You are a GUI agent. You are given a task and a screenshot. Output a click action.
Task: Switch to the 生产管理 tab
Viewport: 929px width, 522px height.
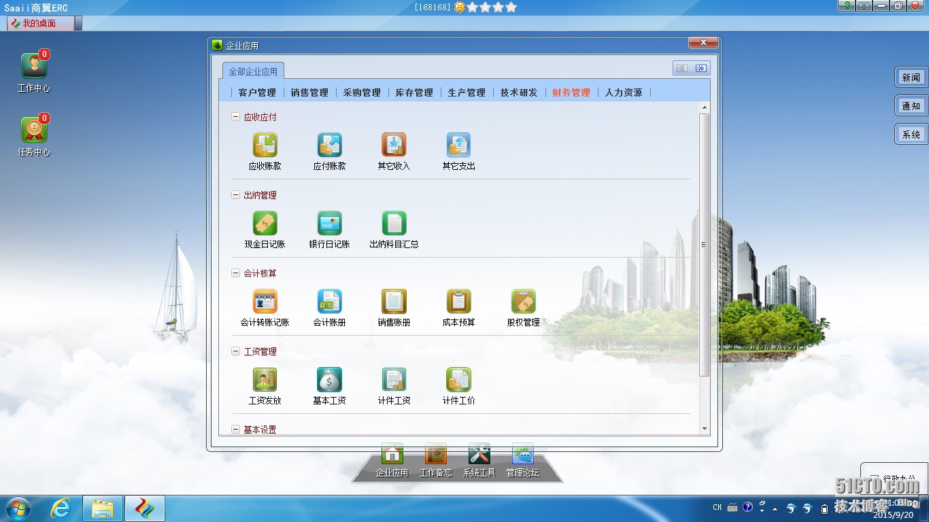click(x=467, y=92)
